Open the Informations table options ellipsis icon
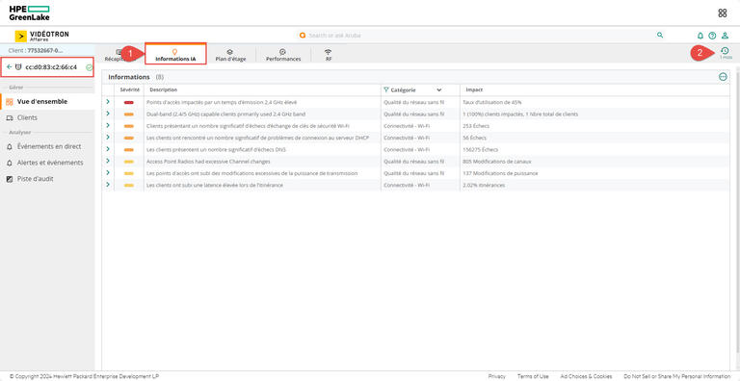This screenshot has height=381, width=740. pyautogui.click(x=723, y=77)
